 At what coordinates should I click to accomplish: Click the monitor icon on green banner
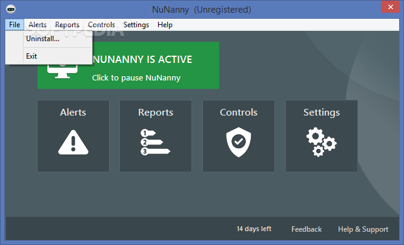(x=62, y=71)
